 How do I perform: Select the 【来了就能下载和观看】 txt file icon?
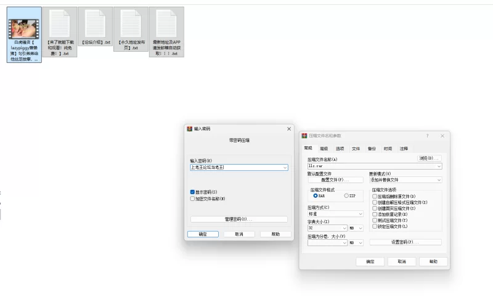59,23
